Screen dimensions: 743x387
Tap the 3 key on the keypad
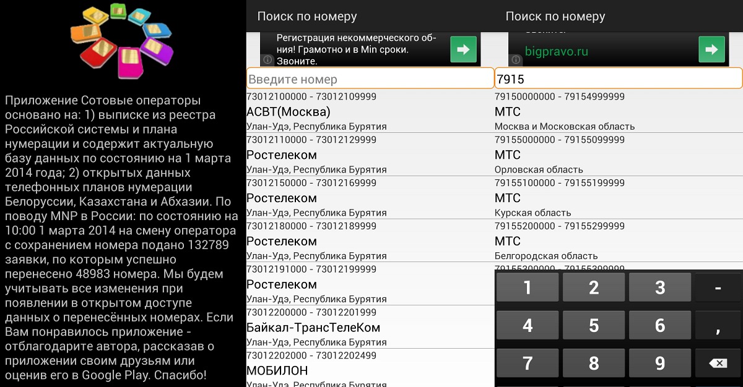[660, 287]
